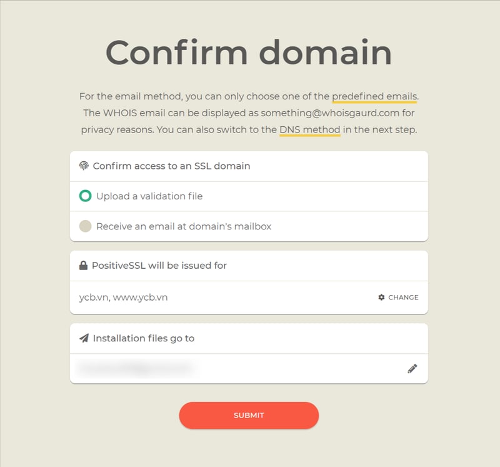
Task: Click the paper plane installation files icon
Action: [x=84, y=338]
